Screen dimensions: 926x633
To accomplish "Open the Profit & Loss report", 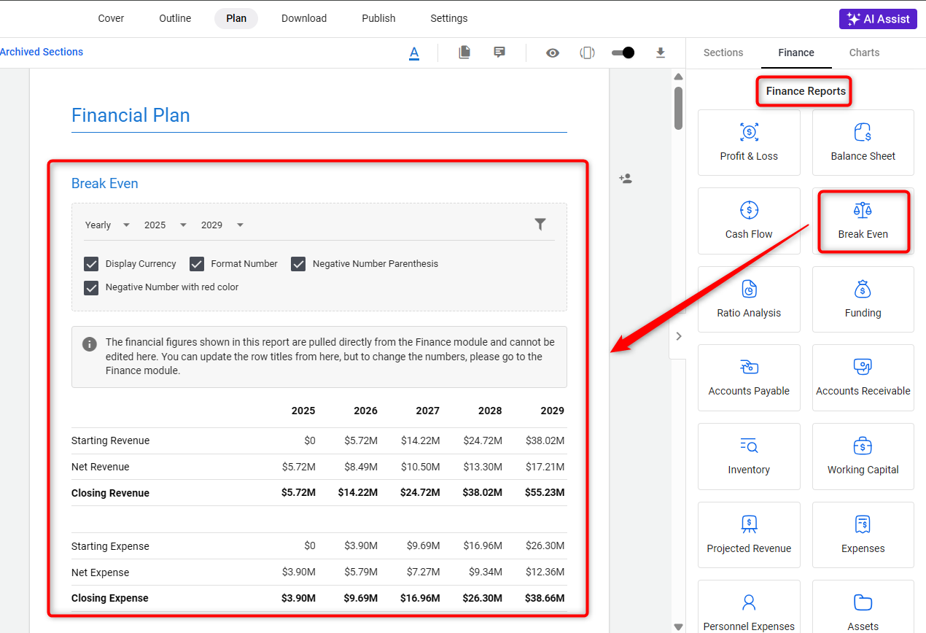I will tap(749, 142).
